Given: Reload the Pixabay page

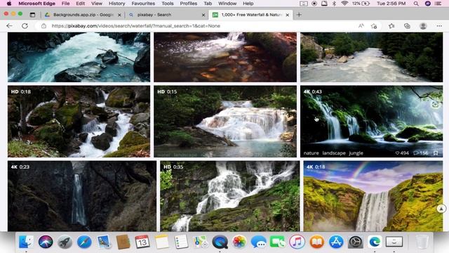Looking at the screenshot, I should (x=25, y=26).
